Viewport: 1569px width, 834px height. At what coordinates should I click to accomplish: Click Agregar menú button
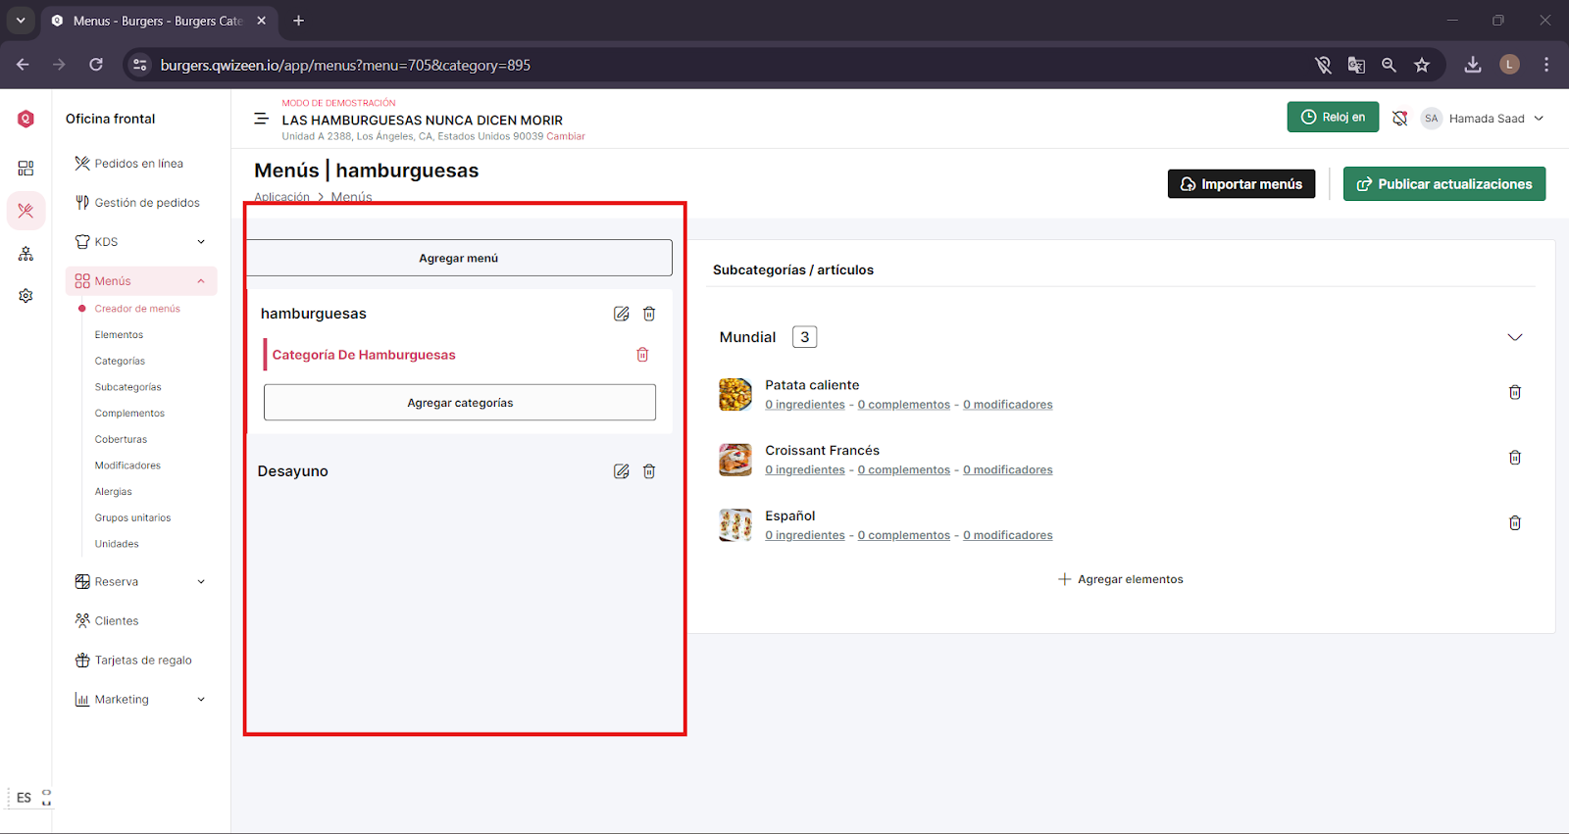click(459, 258)
